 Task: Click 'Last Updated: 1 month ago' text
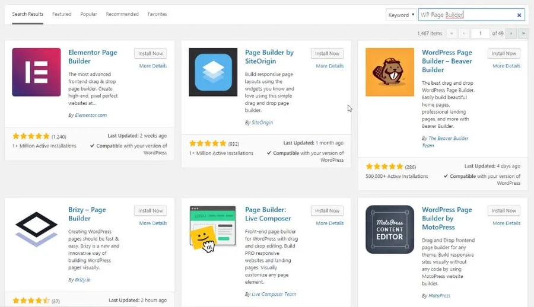313,143
